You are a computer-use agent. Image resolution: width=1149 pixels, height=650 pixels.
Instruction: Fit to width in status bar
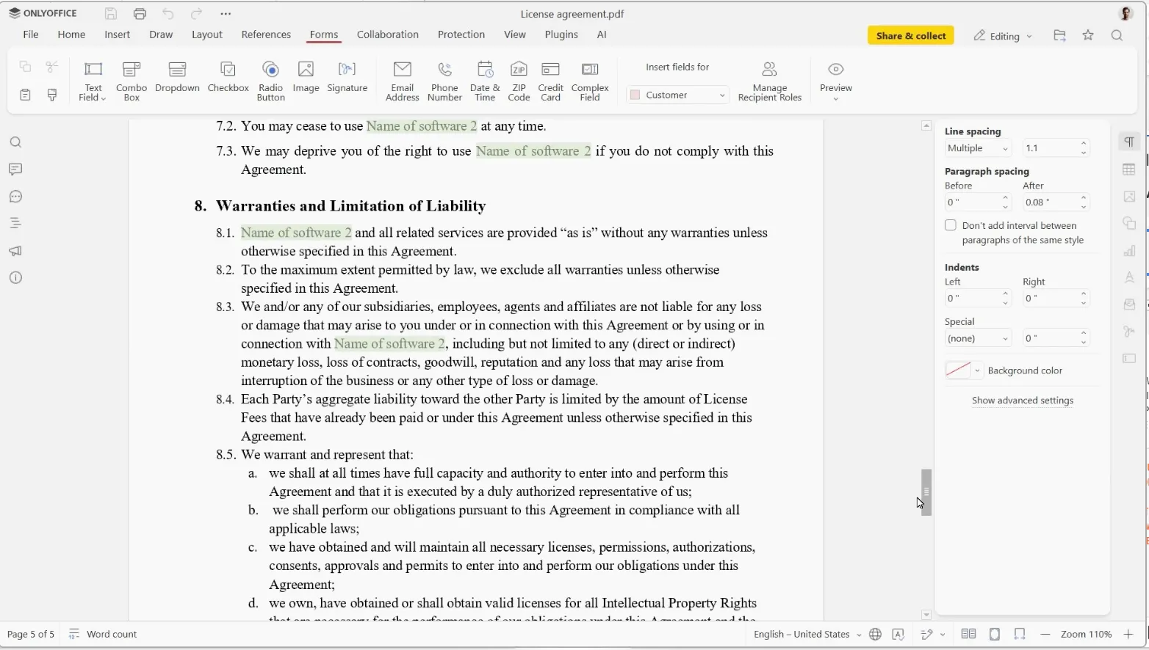click(x=1020, y=635)
